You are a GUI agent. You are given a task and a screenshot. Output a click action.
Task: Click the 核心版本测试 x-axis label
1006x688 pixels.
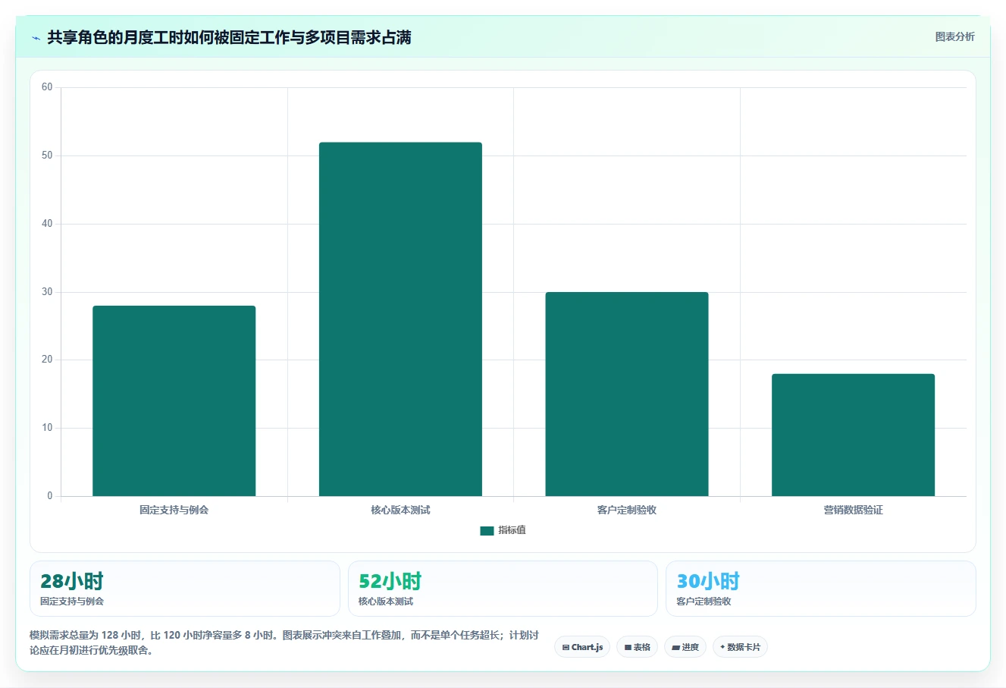[x=400, y=510]
